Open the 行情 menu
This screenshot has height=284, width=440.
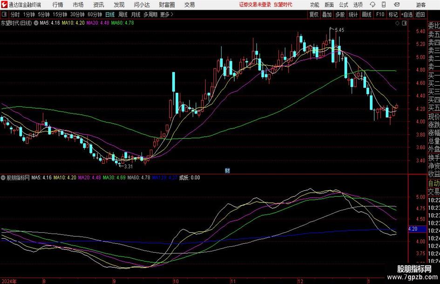click(58, 5)
